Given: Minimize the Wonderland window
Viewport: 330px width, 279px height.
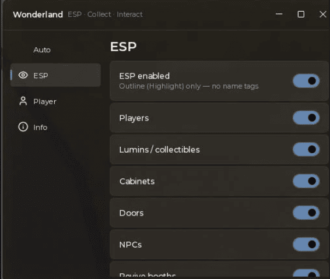Looking at the screenshot, I should tap(279, 14).
